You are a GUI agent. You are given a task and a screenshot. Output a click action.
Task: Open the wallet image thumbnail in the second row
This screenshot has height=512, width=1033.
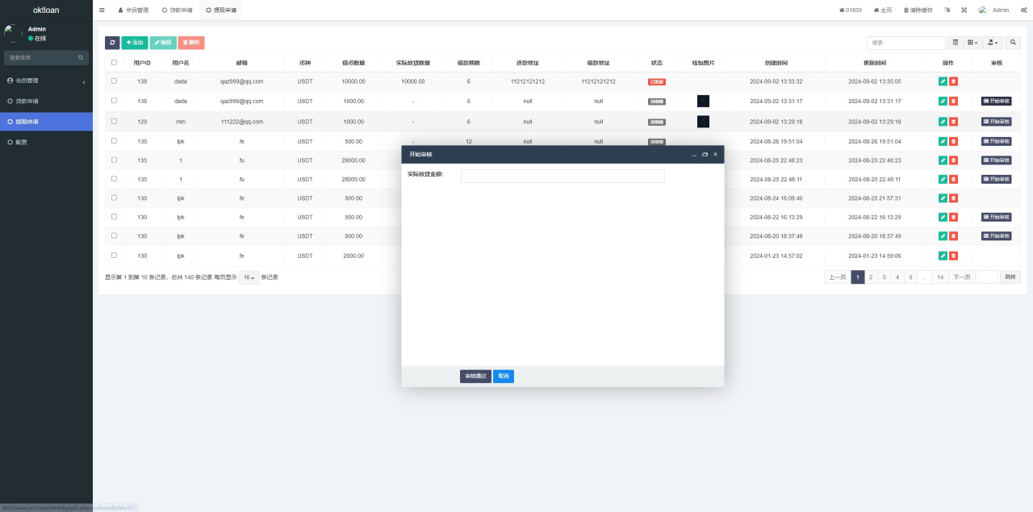703,102
